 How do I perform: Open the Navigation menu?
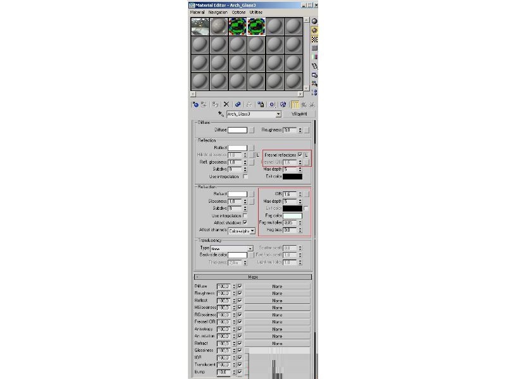point(218,12)
